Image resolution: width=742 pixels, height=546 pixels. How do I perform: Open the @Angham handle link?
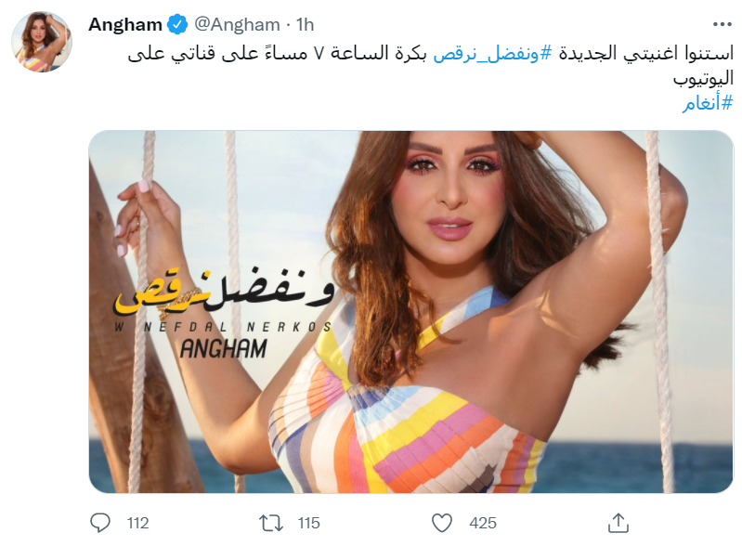(x=237, y=24)
